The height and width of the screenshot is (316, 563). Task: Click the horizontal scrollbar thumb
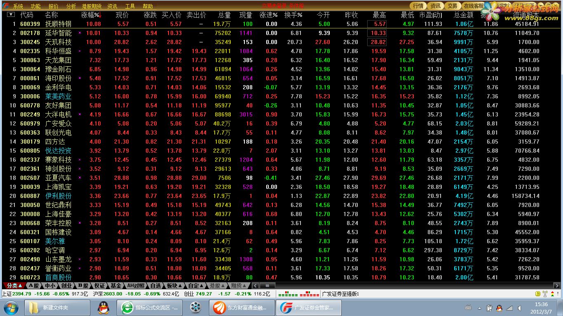click(x=267, y=286)
